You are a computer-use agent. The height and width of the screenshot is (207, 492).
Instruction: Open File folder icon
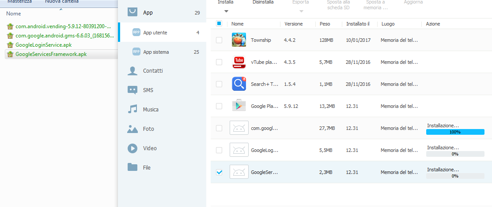click(x=132, y=167)
